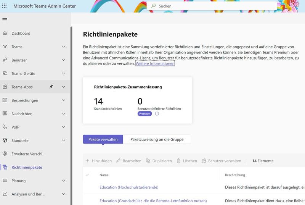Click the Löschen button label

190,161
